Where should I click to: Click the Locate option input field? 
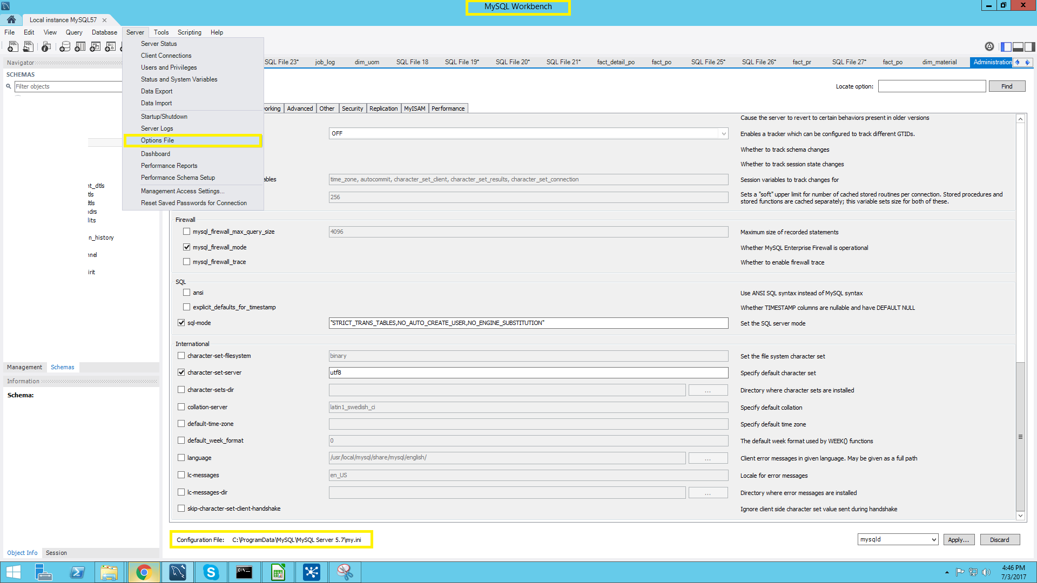coord(932,86)
